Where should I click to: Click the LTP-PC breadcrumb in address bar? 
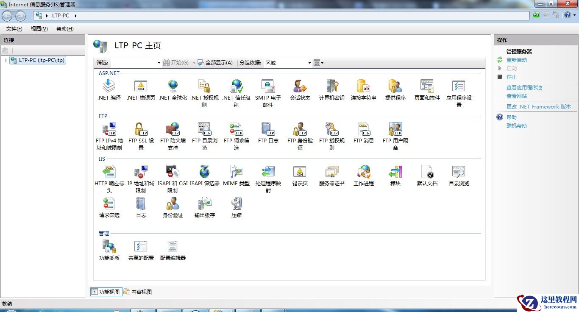(60, 15)
